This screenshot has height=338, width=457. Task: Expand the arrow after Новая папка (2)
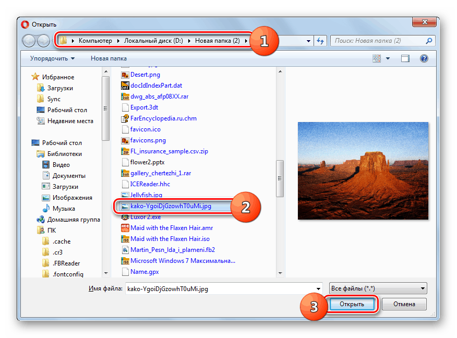[246, 41]
